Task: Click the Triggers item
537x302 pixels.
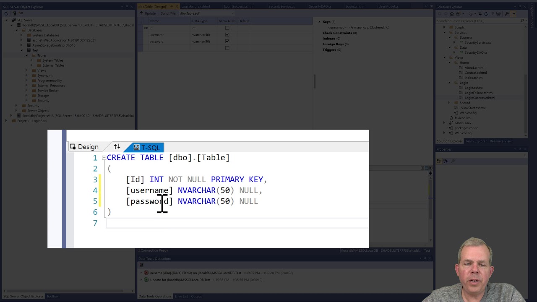Action: (329, 49)
